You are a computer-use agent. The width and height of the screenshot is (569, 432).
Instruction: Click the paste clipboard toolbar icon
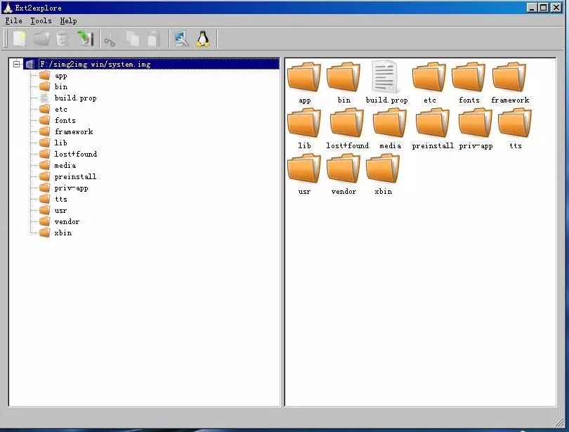[154, 39]
